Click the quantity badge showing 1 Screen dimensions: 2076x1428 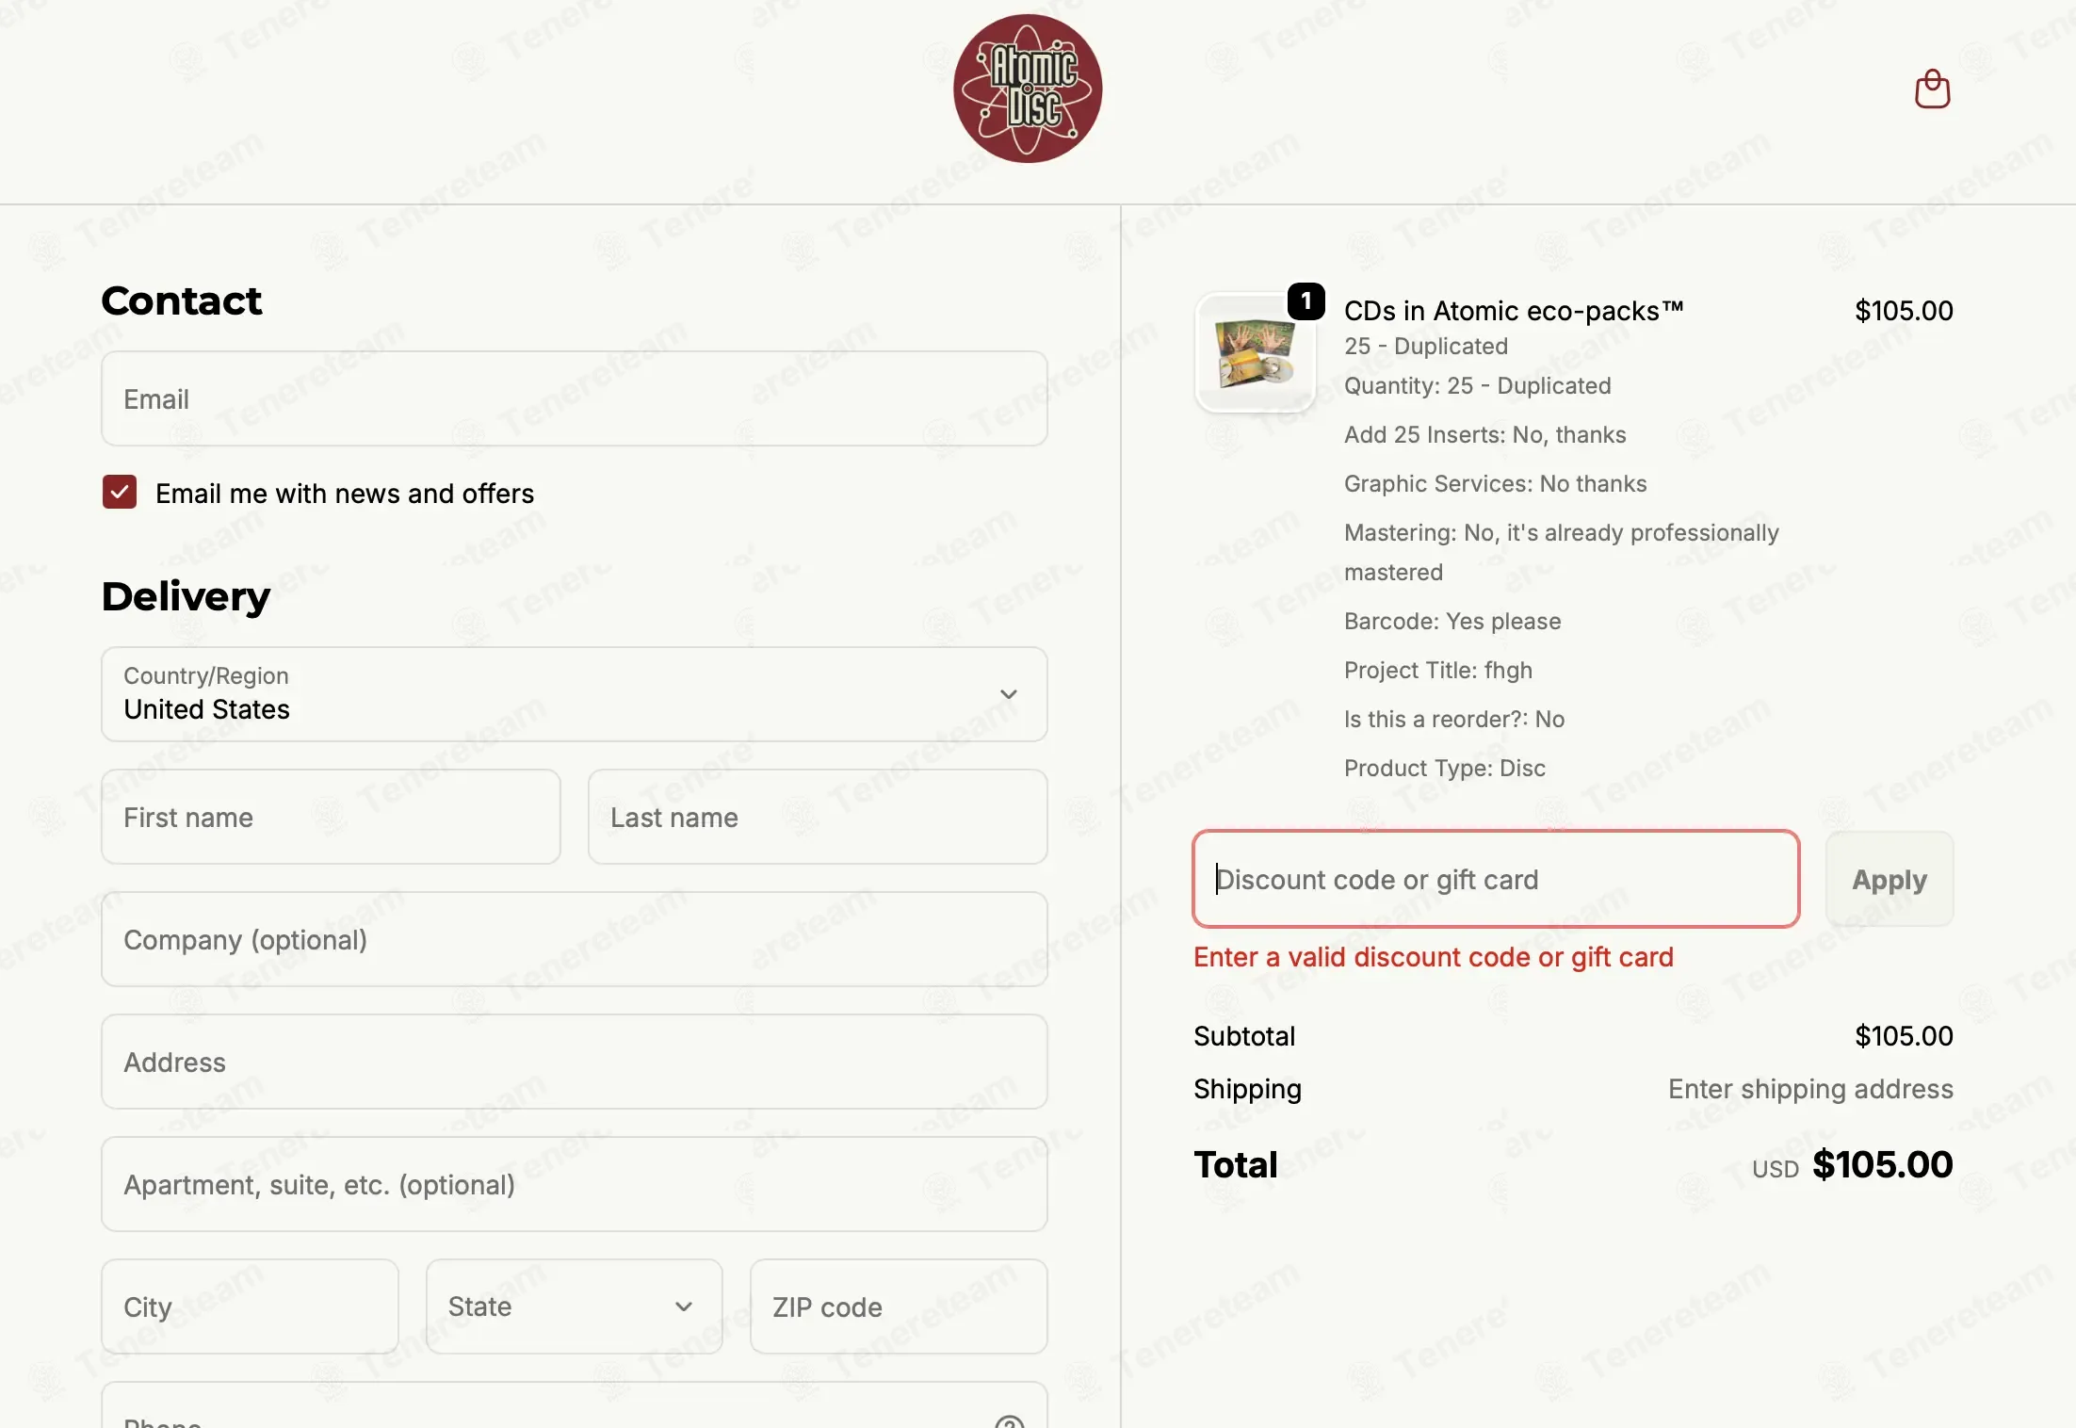click(x=1306, y=301)
